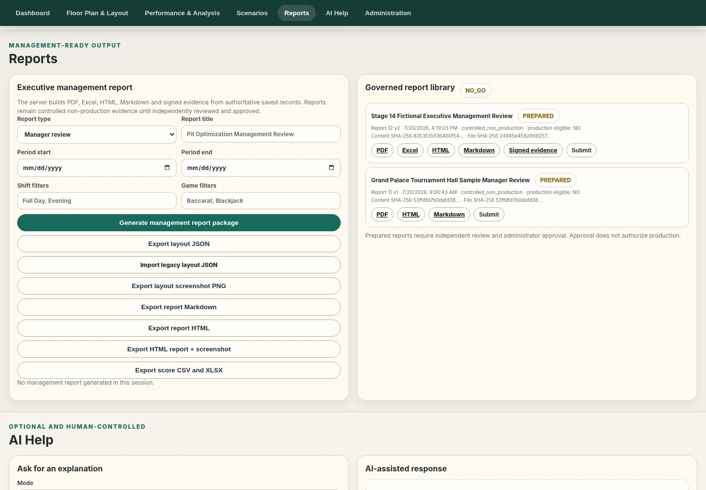Image resolution: width=706 pixels, height=490 pixels.
Task: Open AI Help from navigation bar
Action: pos(337,13)
